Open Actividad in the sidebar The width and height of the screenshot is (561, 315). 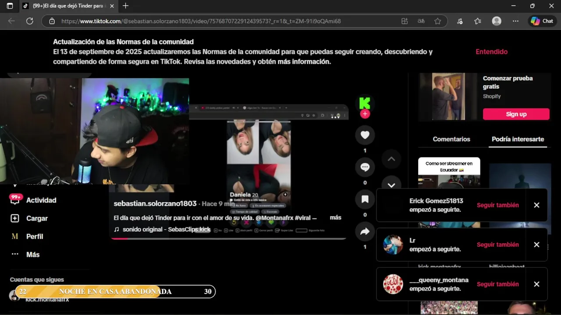pyautogui.click(x=41, y=200)
